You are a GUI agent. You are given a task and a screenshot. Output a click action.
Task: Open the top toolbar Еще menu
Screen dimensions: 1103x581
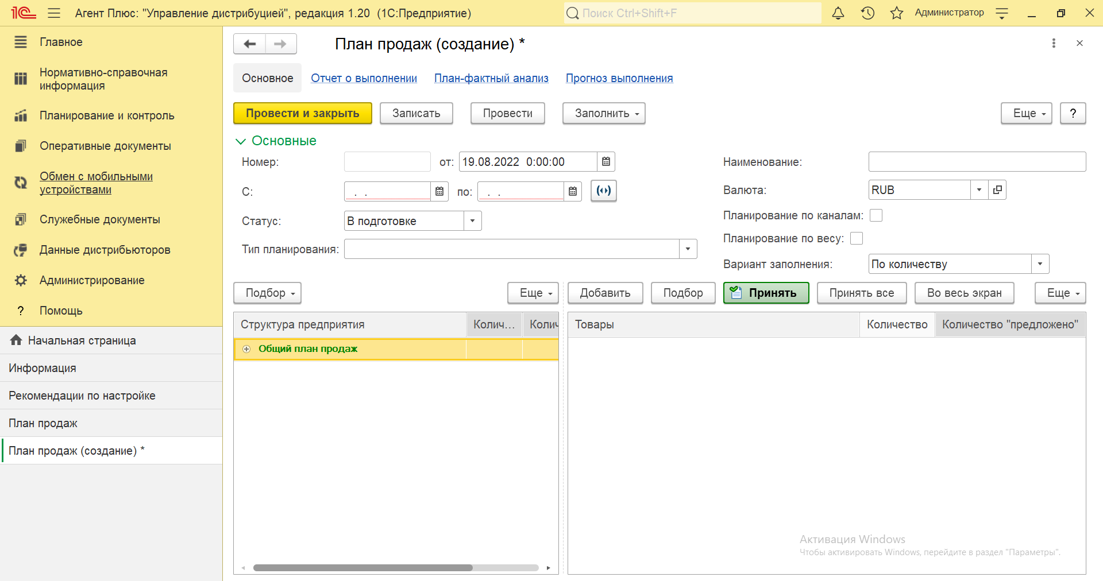pos(1027,113)
